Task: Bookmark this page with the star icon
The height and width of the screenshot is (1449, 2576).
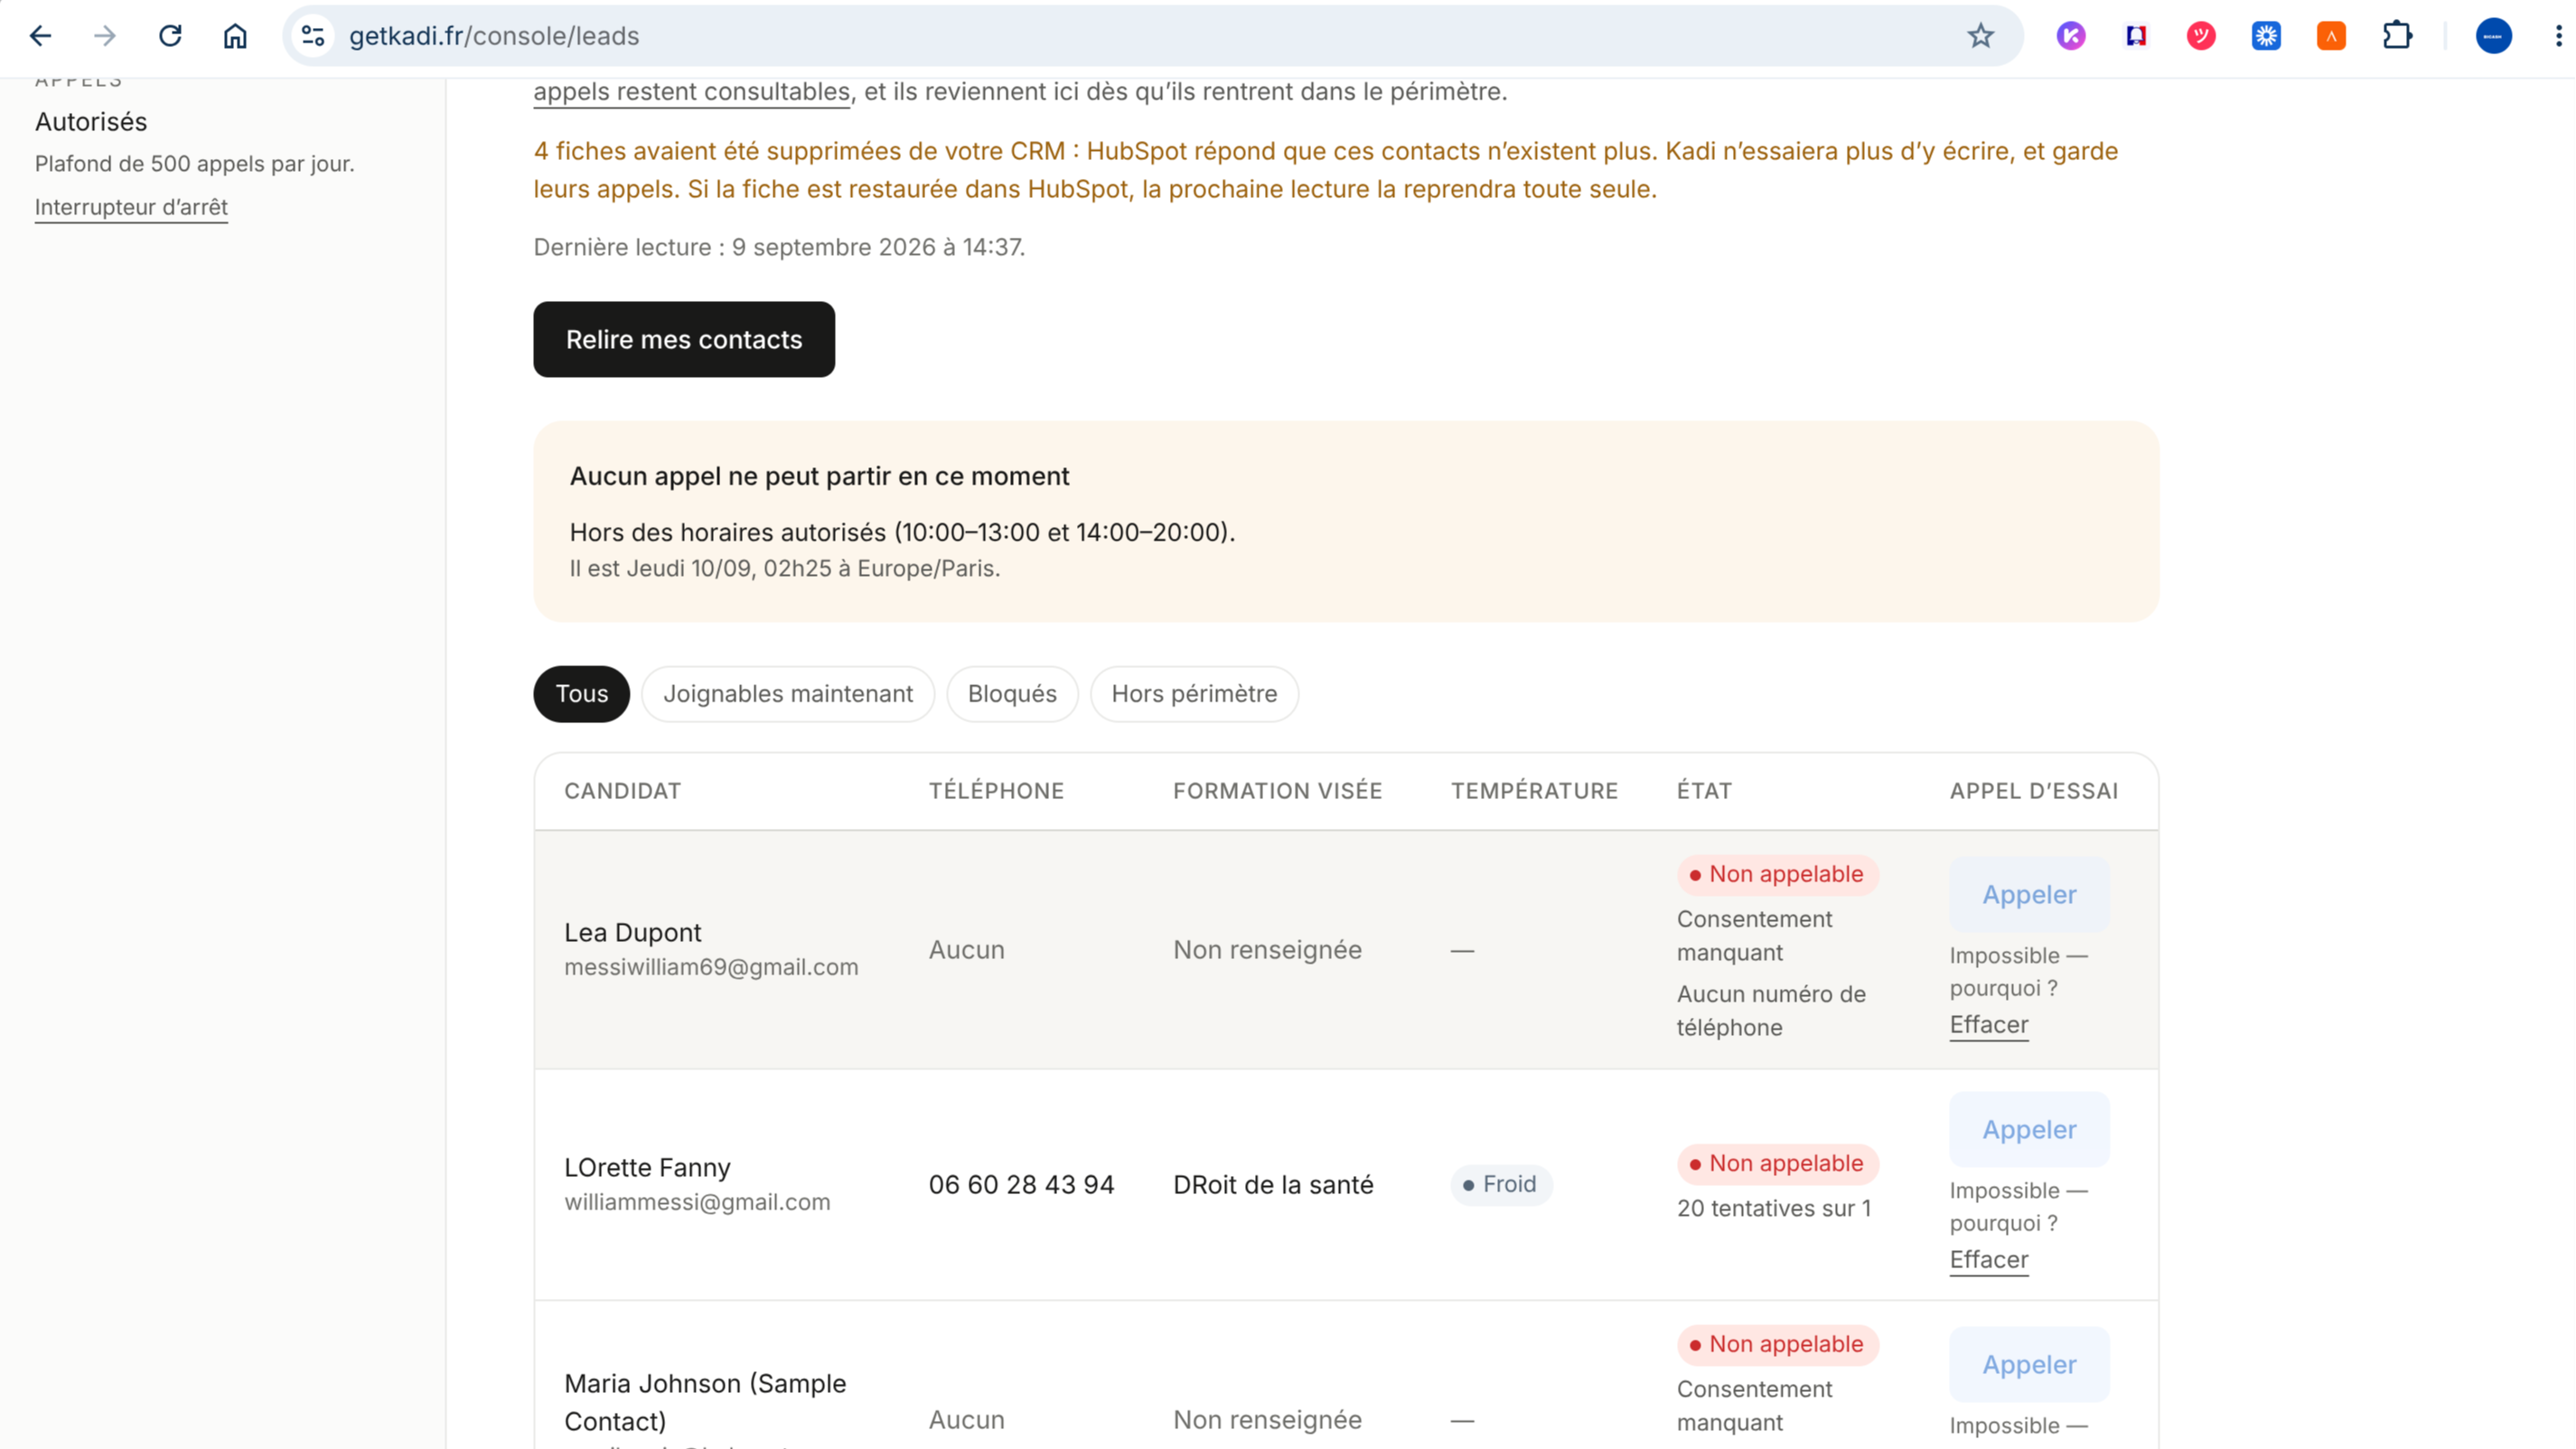Action: [1980, 36]
